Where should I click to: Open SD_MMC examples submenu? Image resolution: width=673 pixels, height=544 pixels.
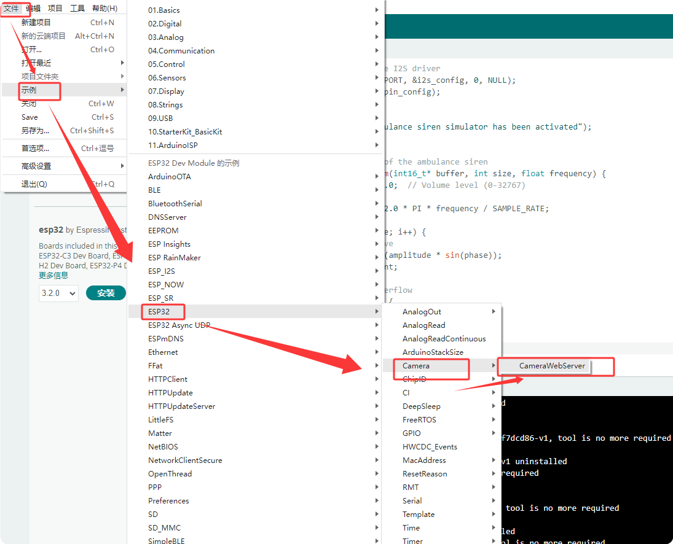[256, 527]
